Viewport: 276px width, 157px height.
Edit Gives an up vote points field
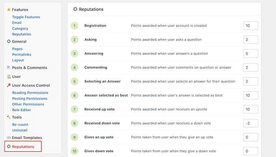250,137
